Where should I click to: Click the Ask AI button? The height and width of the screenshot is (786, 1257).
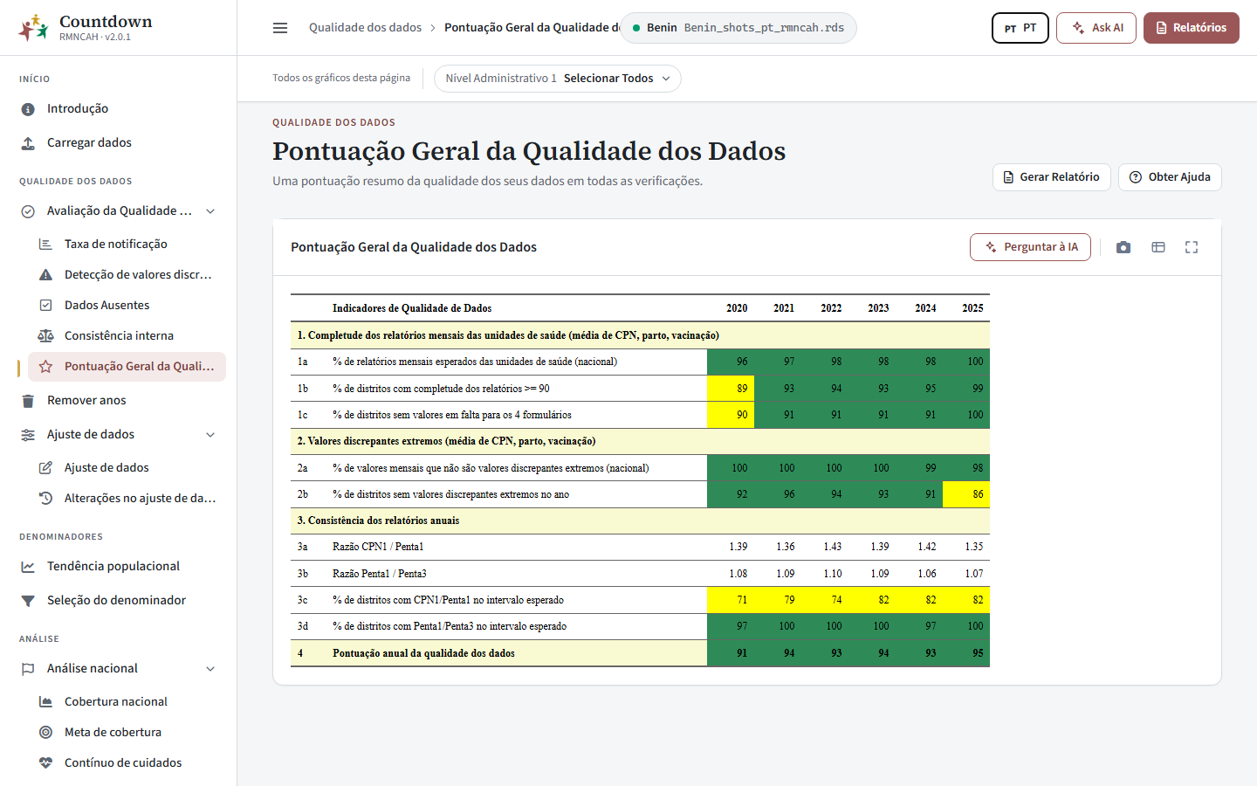(x=1096, y=28)
